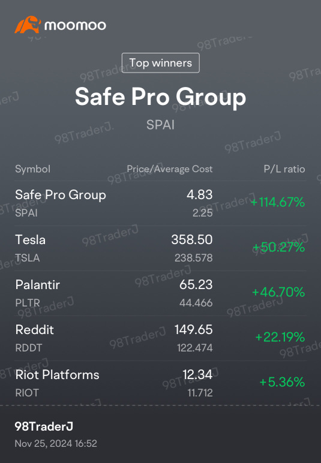Open the Safe Pro Group row
This screenshot has height=463, width=321.
(x=160, y=203)
